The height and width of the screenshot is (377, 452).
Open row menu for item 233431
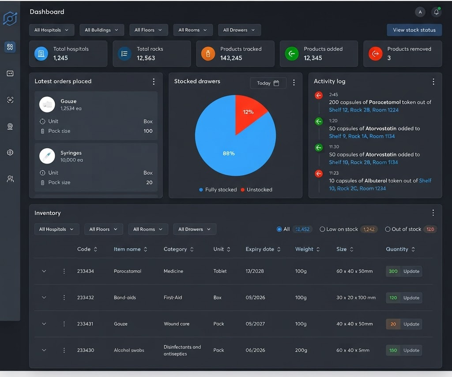[64, 324]
